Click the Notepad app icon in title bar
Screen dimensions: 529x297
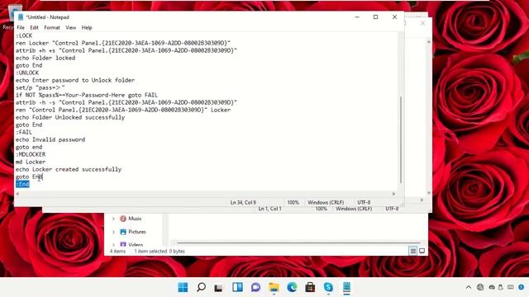21,16
